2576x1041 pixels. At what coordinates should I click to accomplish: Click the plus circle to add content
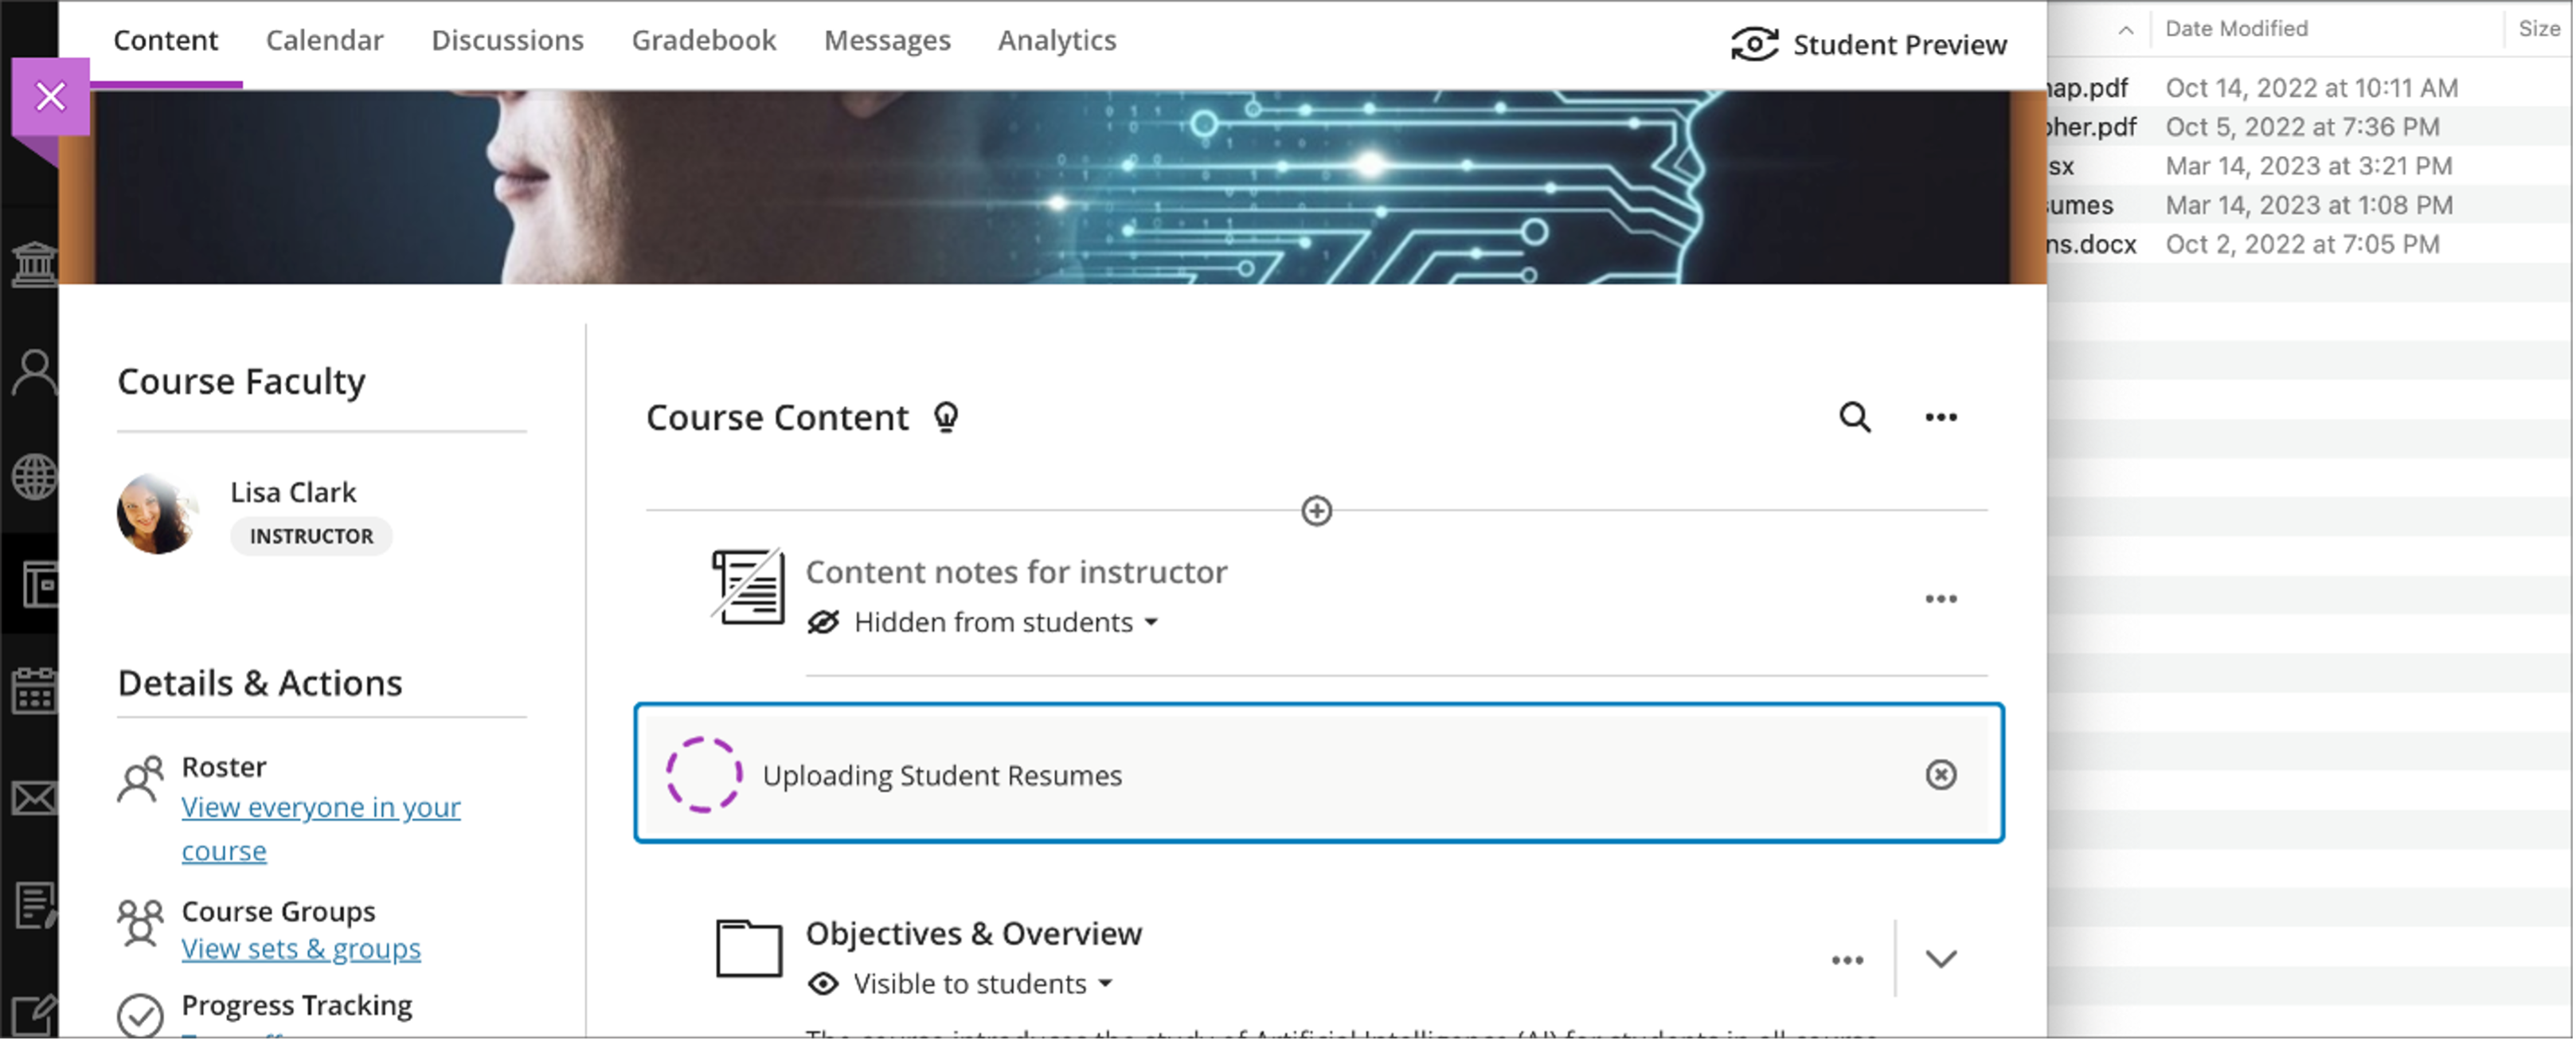(x=1316, y=511)
